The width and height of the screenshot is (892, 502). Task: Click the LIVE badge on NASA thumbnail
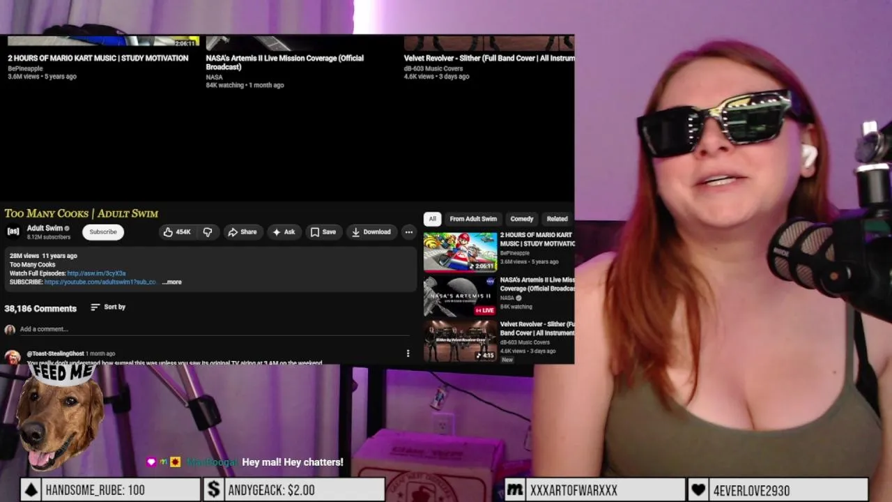point(485,310)
